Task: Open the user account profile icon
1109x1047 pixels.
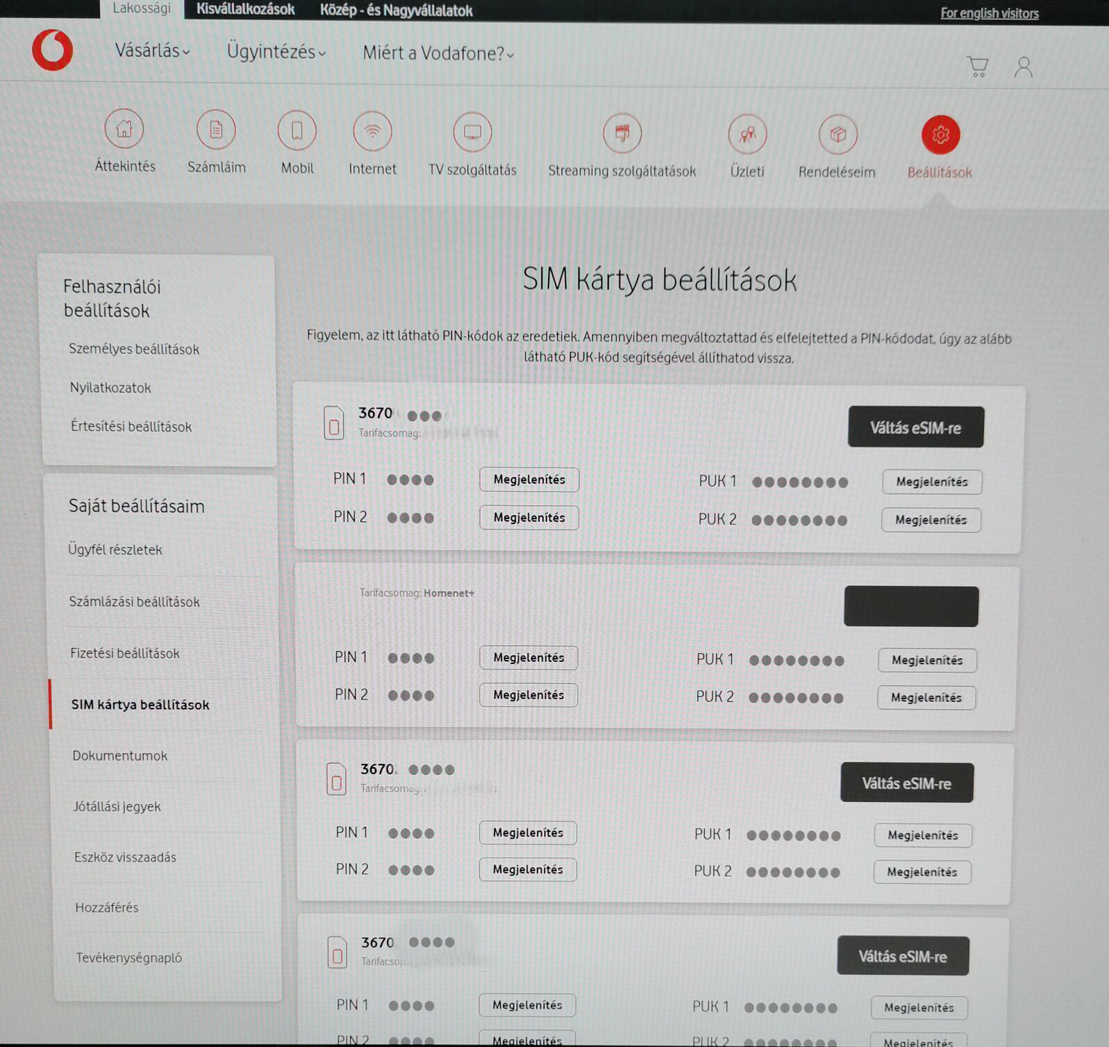Action: click(x=1023, y=67)
